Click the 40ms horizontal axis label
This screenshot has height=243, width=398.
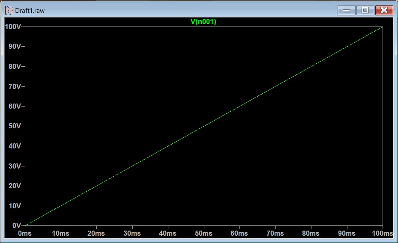click(x=168, y=233)
